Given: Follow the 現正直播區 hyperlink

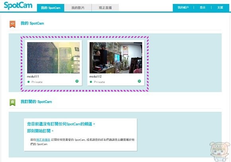Looking at the screenshot, I should coord(43,140).
